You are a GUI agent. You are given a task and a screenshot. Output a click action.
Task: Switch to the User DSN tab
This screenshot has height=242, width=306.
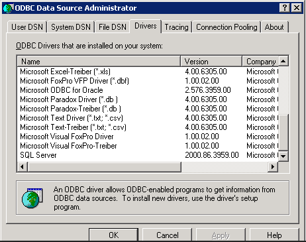27,27
